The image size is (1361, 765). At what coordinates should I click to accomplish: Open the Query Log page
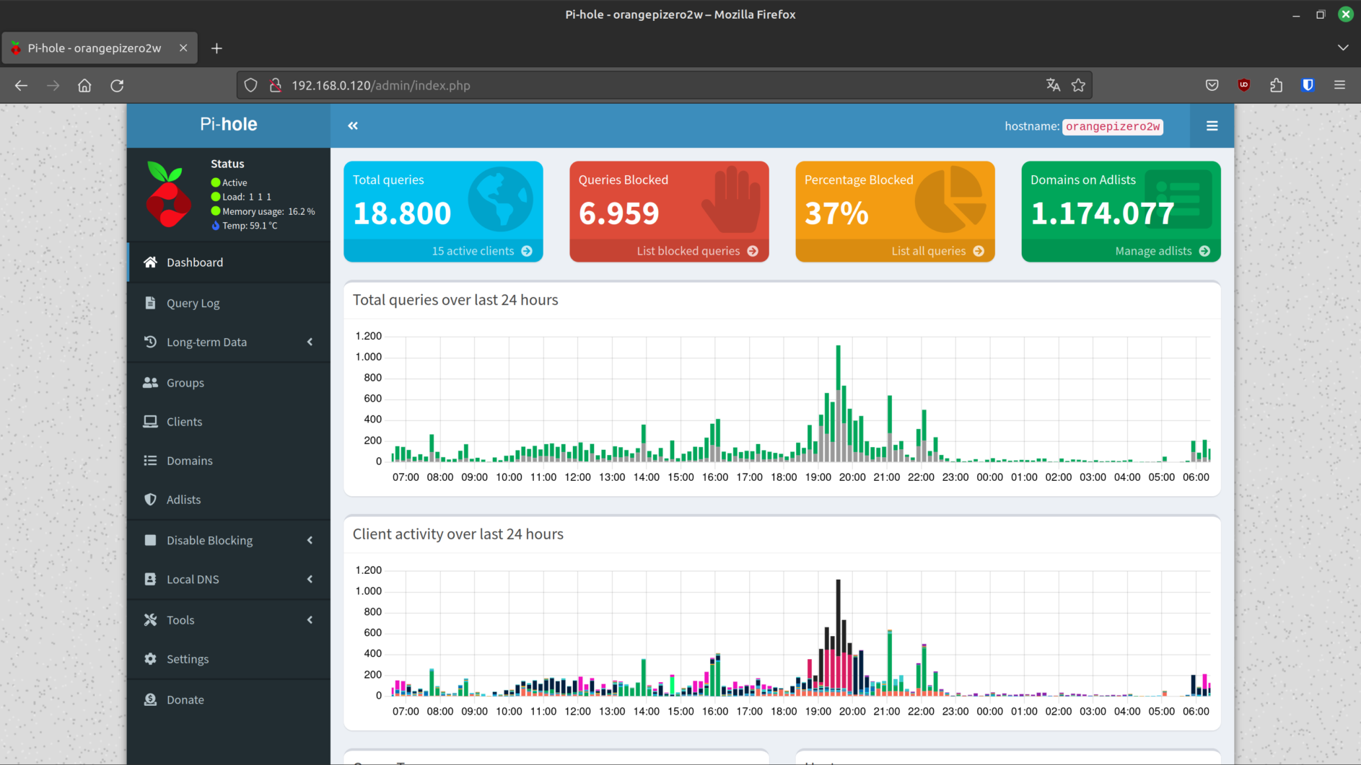pyautogui.click(x=193, y=303)
